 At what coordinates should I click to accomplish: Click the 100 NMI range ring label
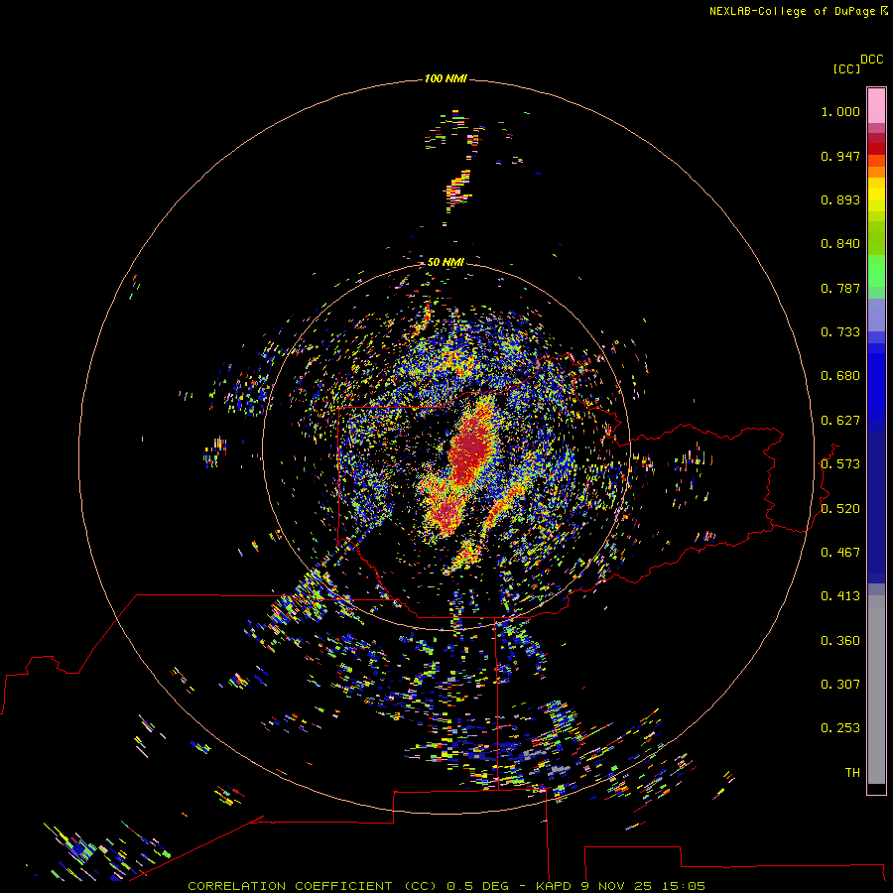tap(446, 78)
